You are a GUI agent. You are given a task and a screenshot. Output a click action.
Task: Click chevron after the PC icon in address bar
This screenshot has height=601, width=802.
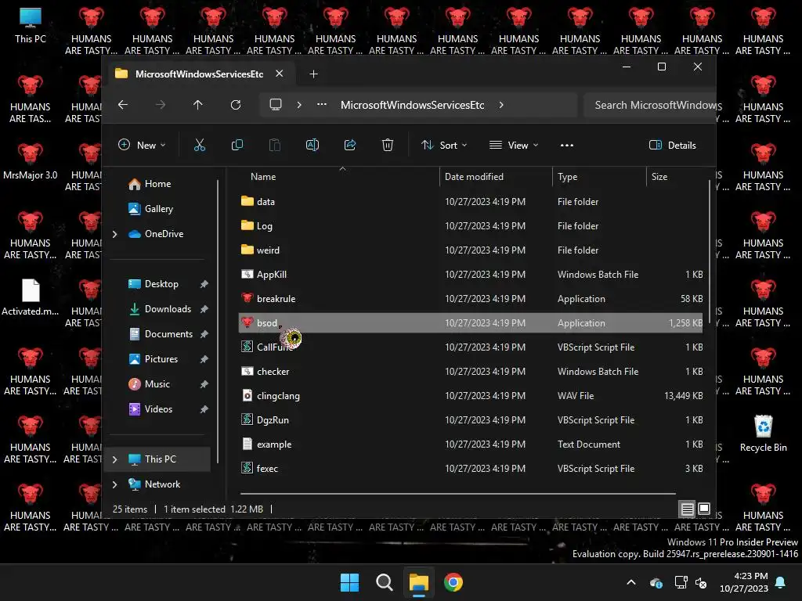pyautogui.click(x=299, y=105)
